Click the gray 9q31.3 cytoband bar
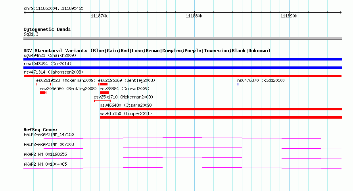Screen dimensions: 353x191 (x=182, y=38)
